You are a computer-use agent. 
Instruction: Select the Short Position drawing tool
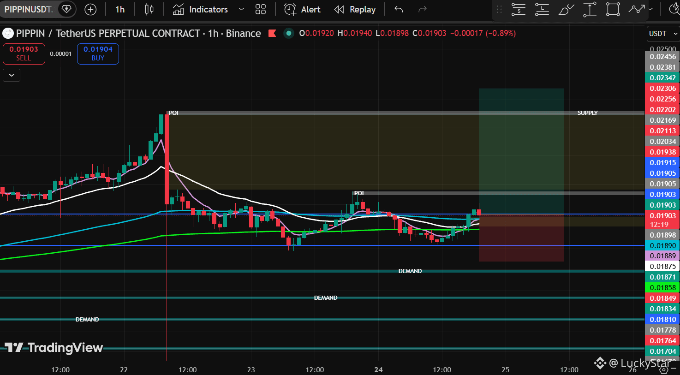pos(519,9)
